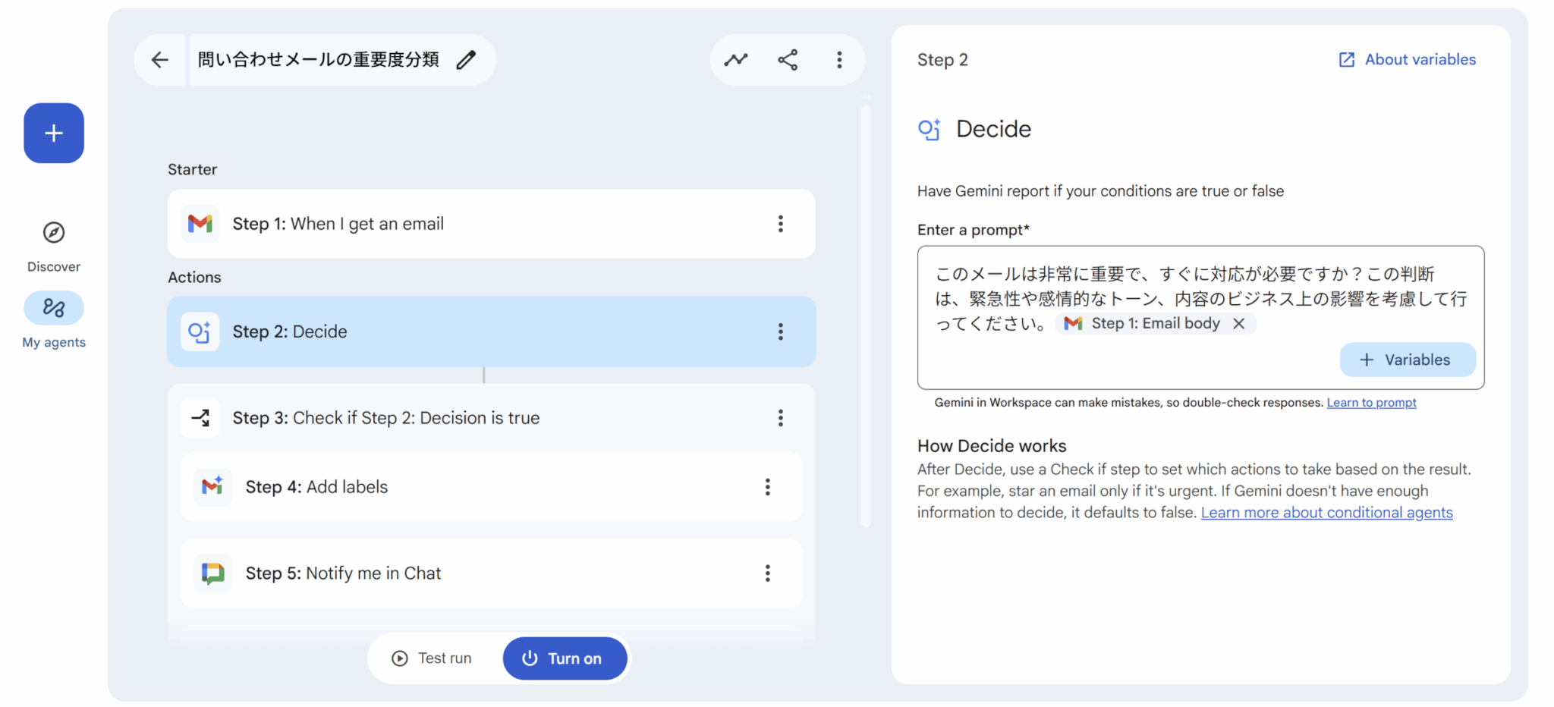Click the blue plus create button
This screenshot has height=707, width=1554.
click(x=54, y=134)
